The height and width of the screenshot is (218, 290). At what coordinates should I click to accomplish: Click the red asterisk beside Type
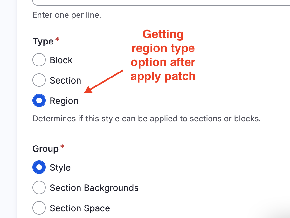tap(57, 39)
